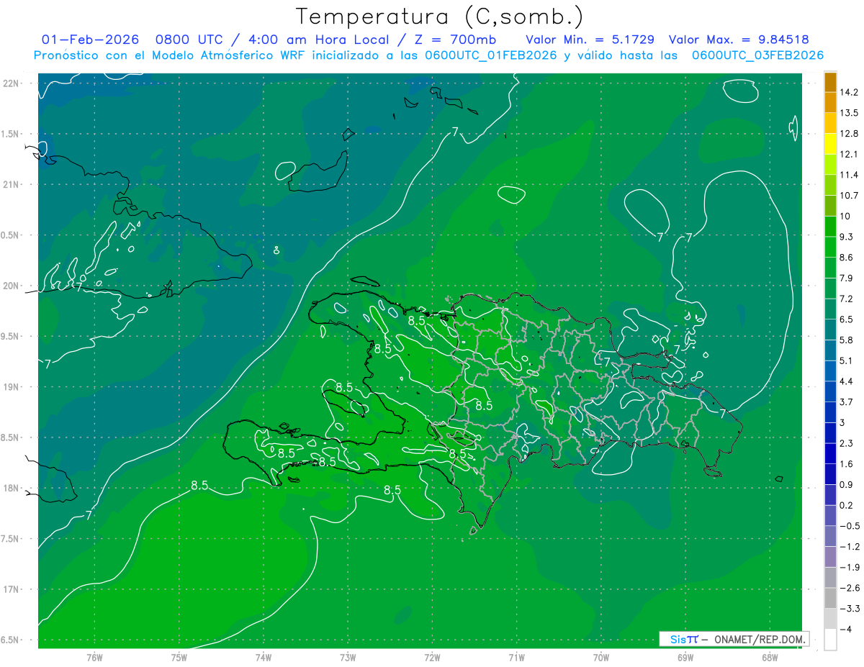Select the "0.2" colorbar value
864x667 pixels.
pyautogui.click(x=846, y=505)
